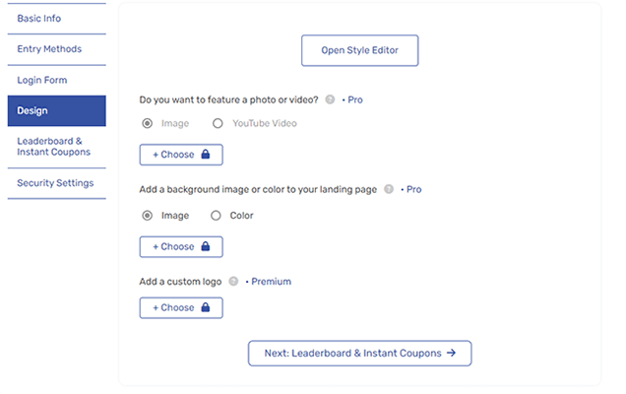Click help icon beside custom logo label
The width and height of the screenshot is (626, 394).
pos(233,282)
